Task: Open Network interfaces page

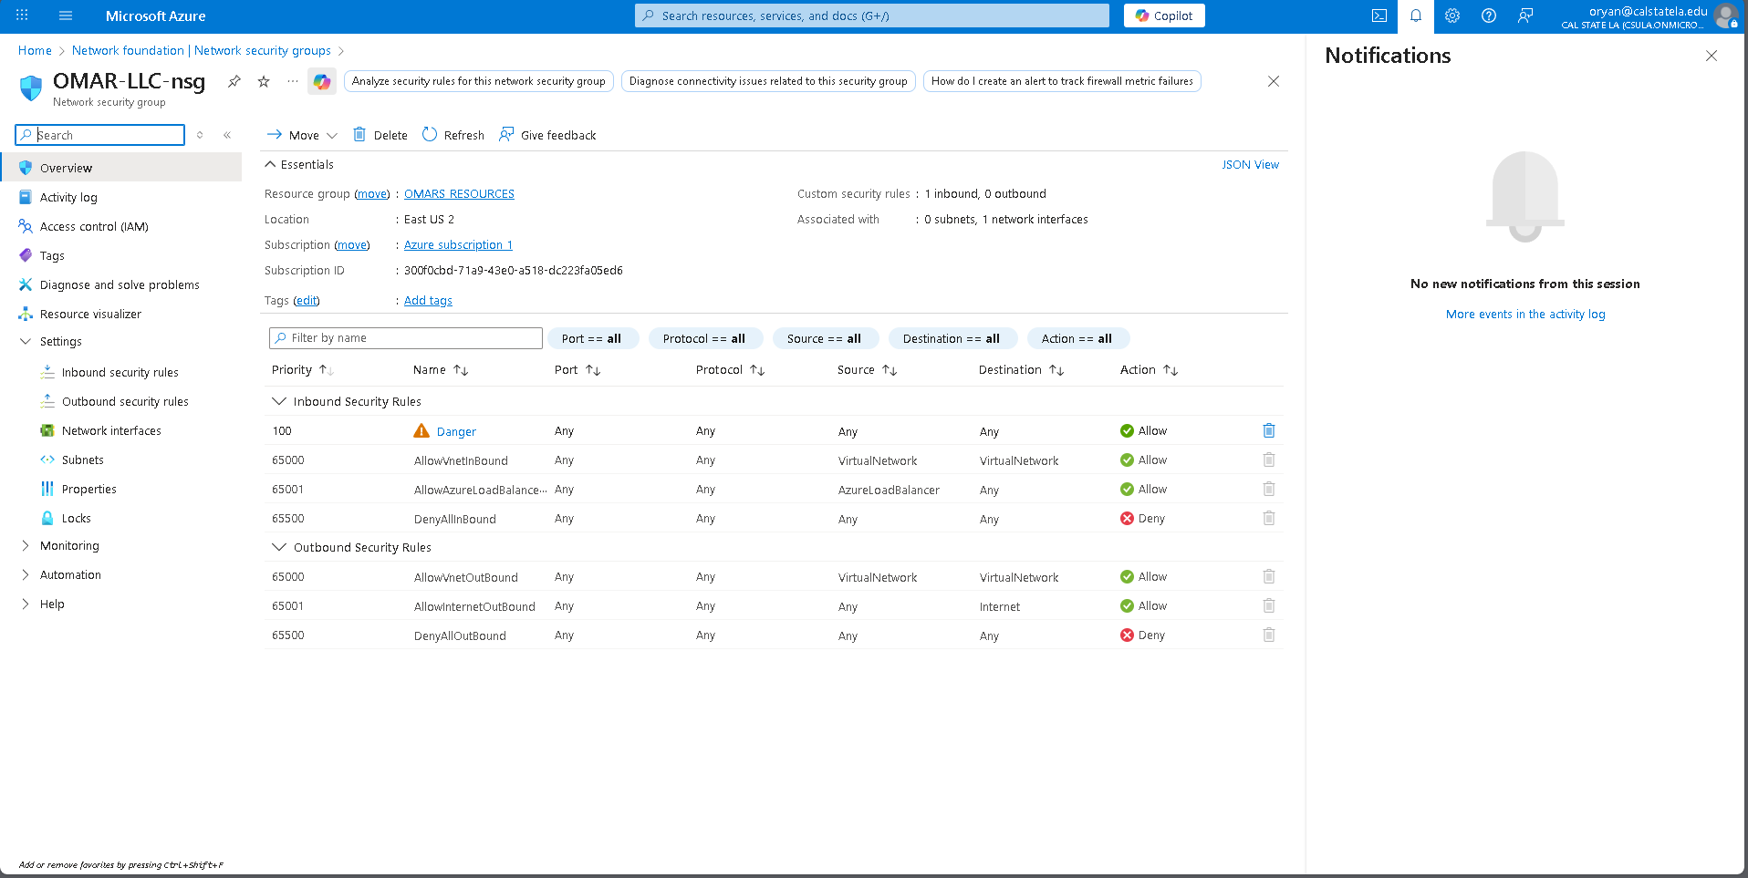Action: (x=111, y=430)
